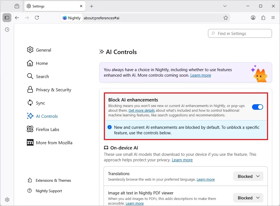Viewport: 280px width, 206px height.
Task: Close the Settings tab
Action: 81,6
